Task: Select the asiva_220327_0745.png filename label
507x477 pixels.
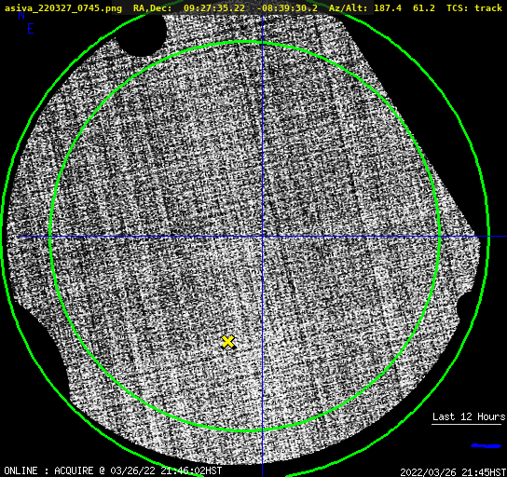Action: point(63,8)
